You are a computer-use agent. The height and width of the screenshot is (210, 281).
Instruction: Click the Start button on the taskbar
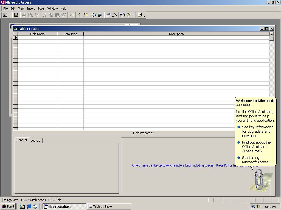(x=8, y=206)
